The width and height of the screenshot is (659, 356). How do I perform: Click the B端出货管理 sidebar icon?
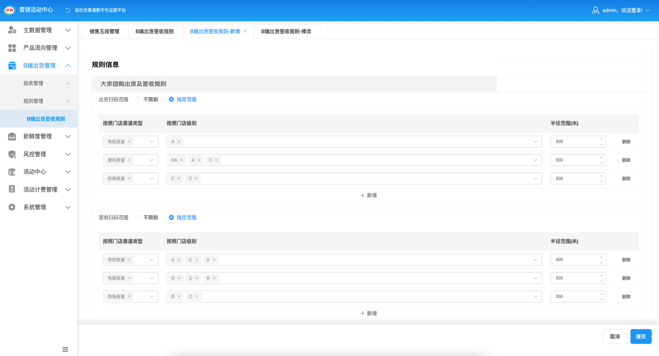(x=12, y=66)
